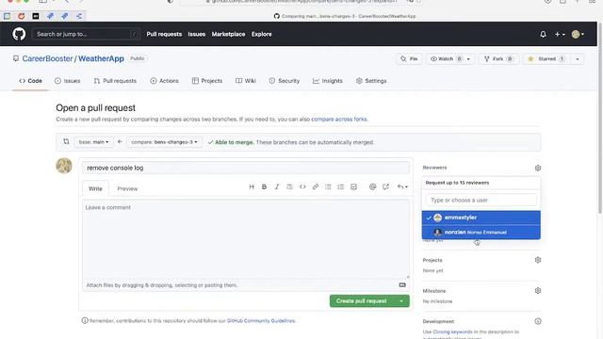The image size is (603, 339).
Task: Edit the pull request title field
Action: (246, 168)
